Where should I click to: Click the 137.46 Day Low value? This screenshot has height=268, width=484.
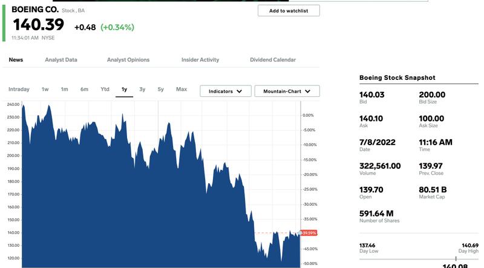[x=367, y=246]
